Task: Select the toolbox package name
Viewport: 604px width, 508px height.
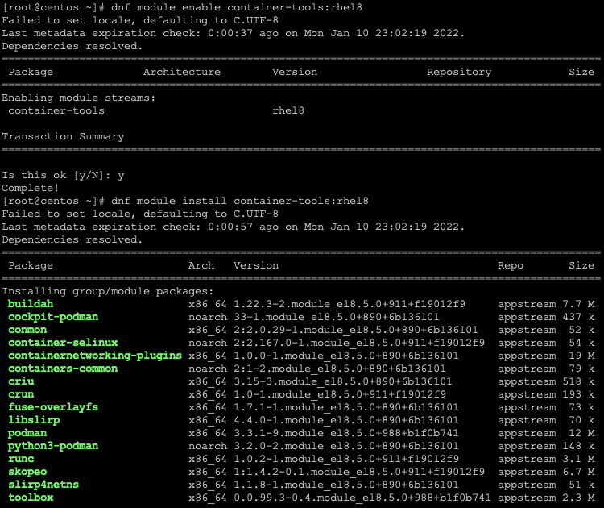Action: [31, 498]
